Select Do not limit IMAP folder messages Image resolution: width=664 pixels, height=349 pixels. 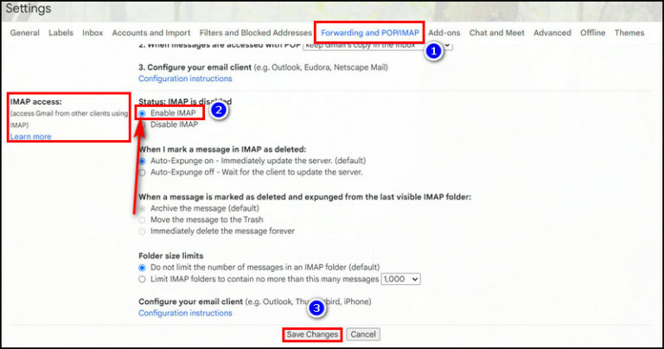tap(142, 268)
